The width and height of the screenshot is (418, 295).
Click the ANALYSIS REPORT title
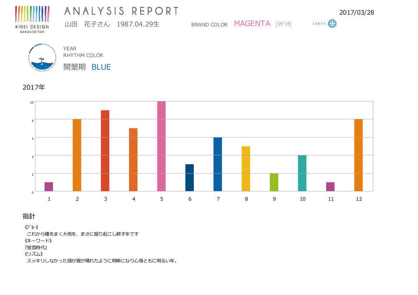point(121,11)
